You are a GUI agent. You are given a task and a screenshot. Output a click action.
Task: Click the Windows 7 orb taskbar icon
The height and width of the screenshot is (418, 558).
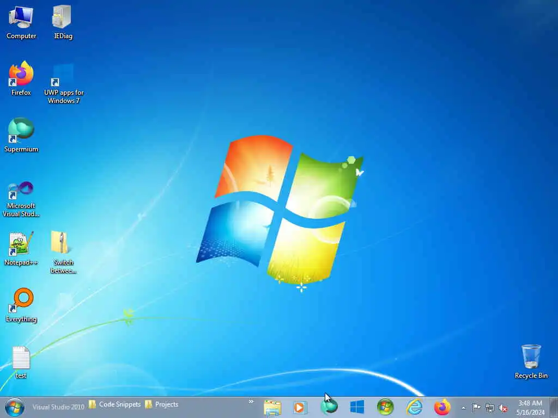point(385,407)
